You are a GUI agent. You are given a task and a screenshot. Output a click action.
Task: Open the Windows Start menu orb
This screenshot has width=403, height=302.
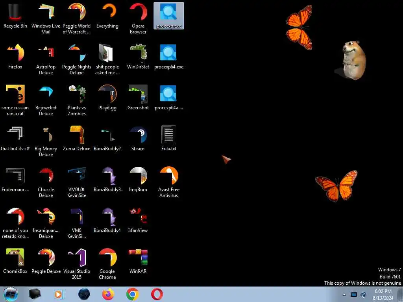(x=11, y=294)
